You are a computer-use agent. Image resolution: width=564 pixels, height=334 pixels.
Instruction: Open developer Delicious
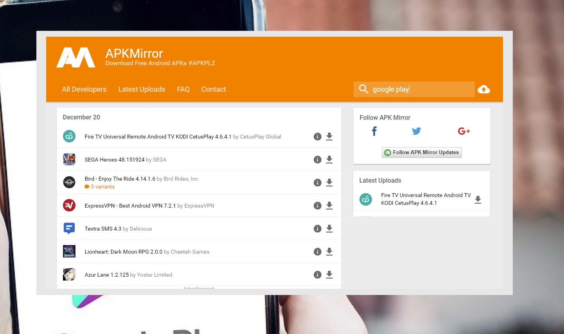coord(141,229)
